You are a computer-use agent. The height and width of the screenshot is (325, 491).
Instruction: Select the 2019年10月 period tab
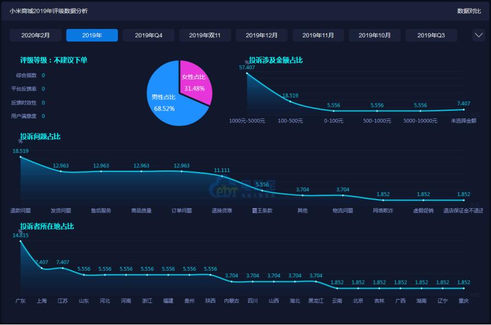374,35
